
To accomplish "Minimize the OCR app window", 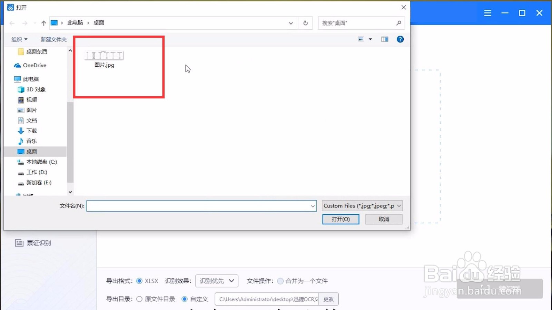I will pyautogui.click(x=505, y=13).
